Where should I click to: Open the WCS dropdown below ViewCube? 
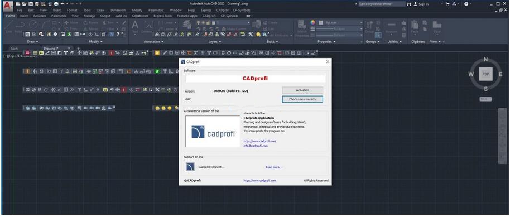point(486,99)
